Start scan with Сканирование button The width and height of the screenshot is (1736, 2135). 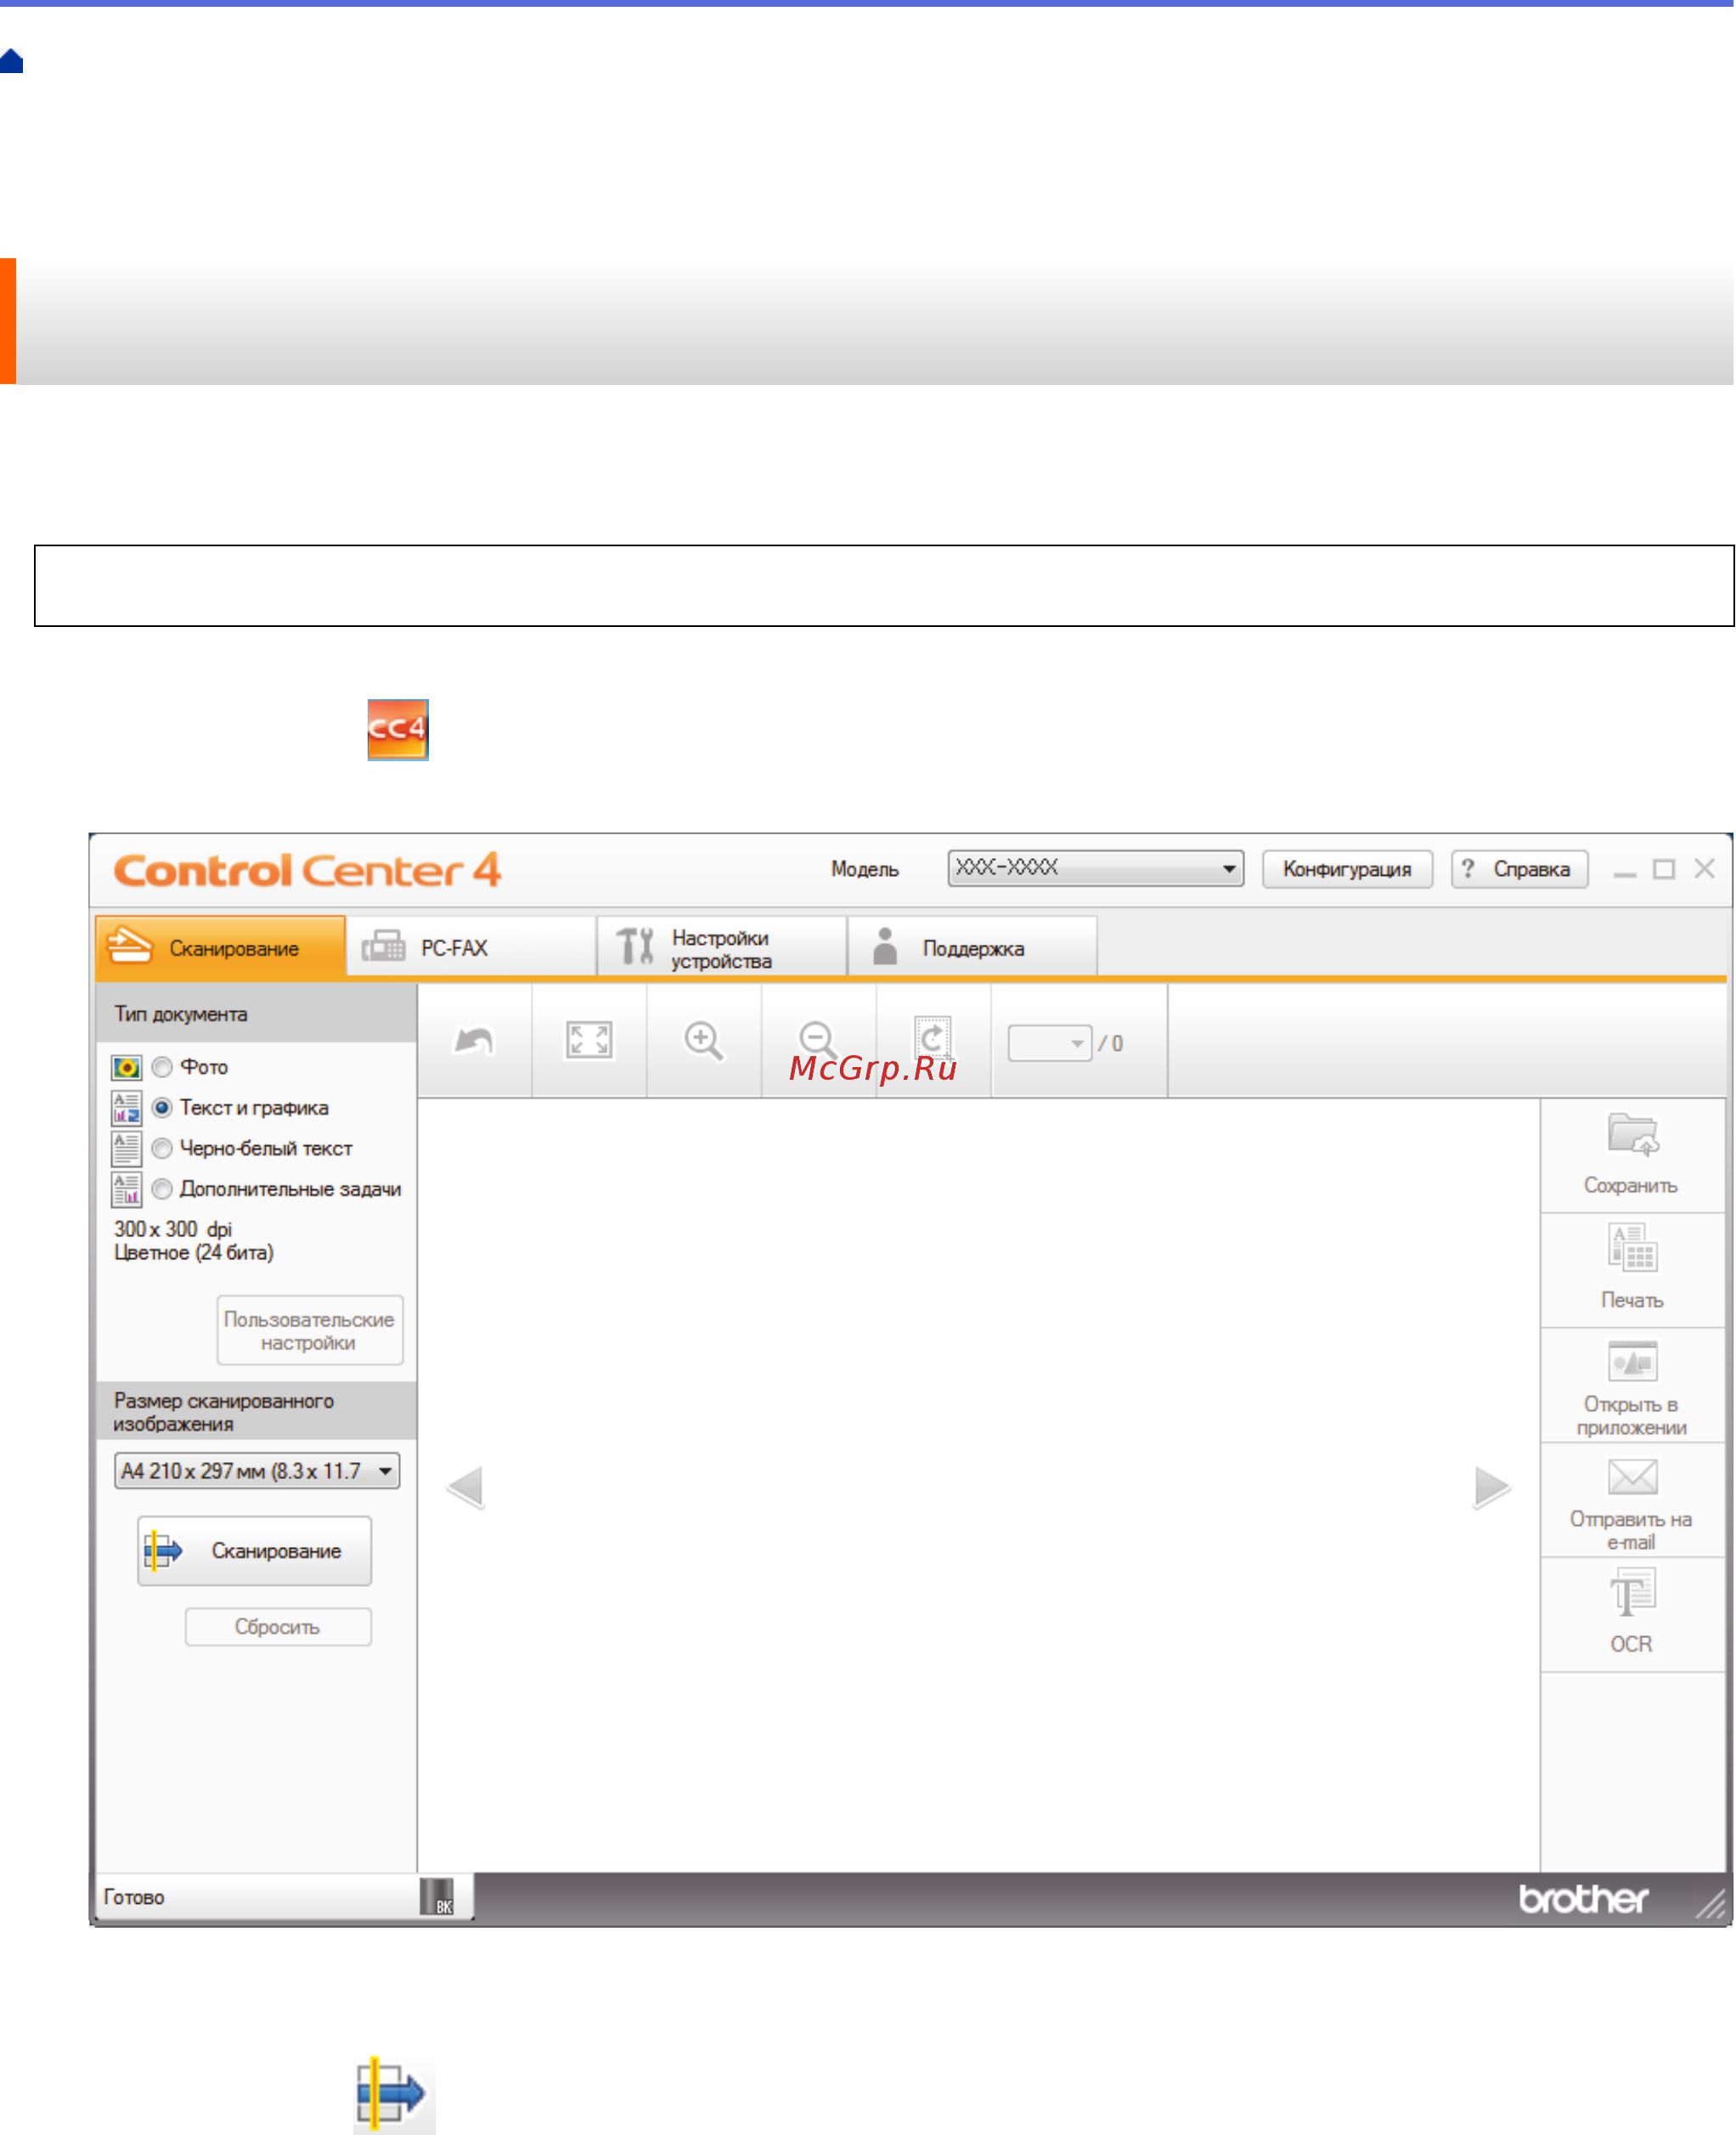255,1551
